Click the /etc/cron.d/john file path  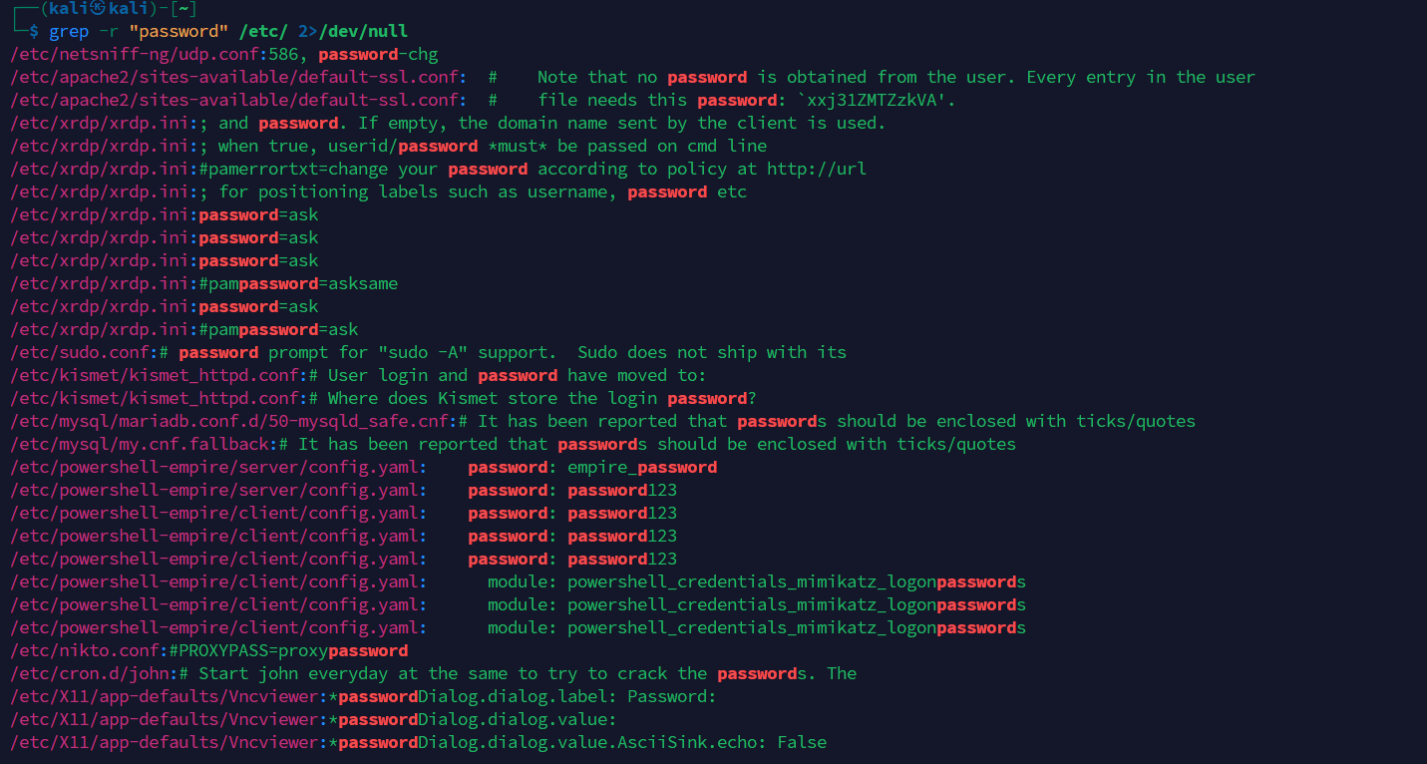89,673
